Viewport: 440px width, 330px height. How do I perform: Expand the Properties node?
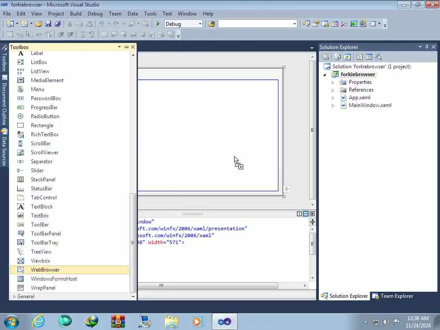click(x=333, y=82)
